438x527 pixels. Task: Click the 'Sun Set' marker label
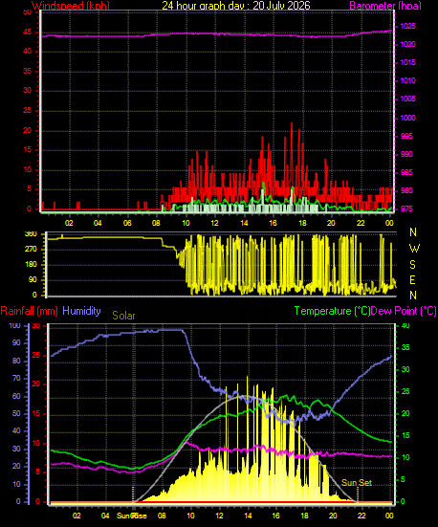point(357,483)
